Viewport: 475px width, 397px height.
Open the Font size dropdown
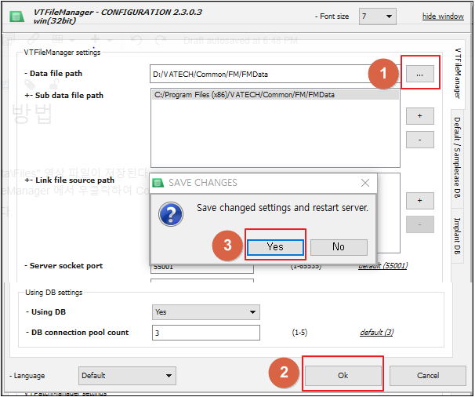click(378, 16)
